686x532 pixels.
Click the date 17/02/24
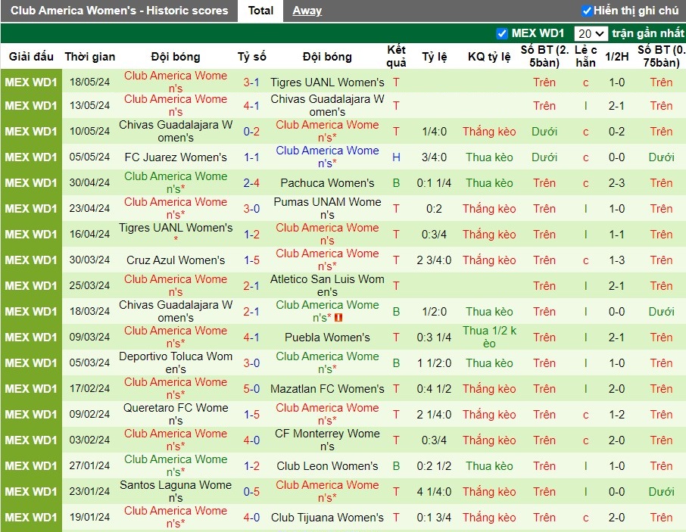[x=89, y=389]
